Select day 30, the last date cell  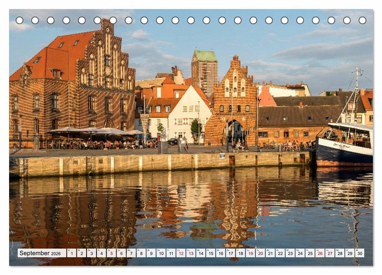point(360,253)
